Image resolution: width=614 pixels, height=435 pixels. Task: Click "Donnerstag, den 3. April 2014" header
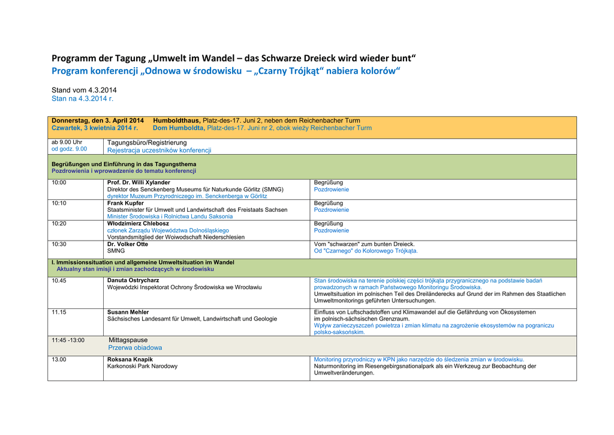[x=98, y=121]
